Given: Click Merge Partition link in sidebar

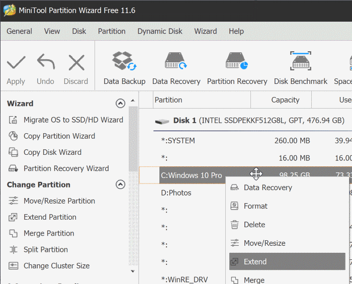Looking at the screenshot, I should tap(49, 233).
